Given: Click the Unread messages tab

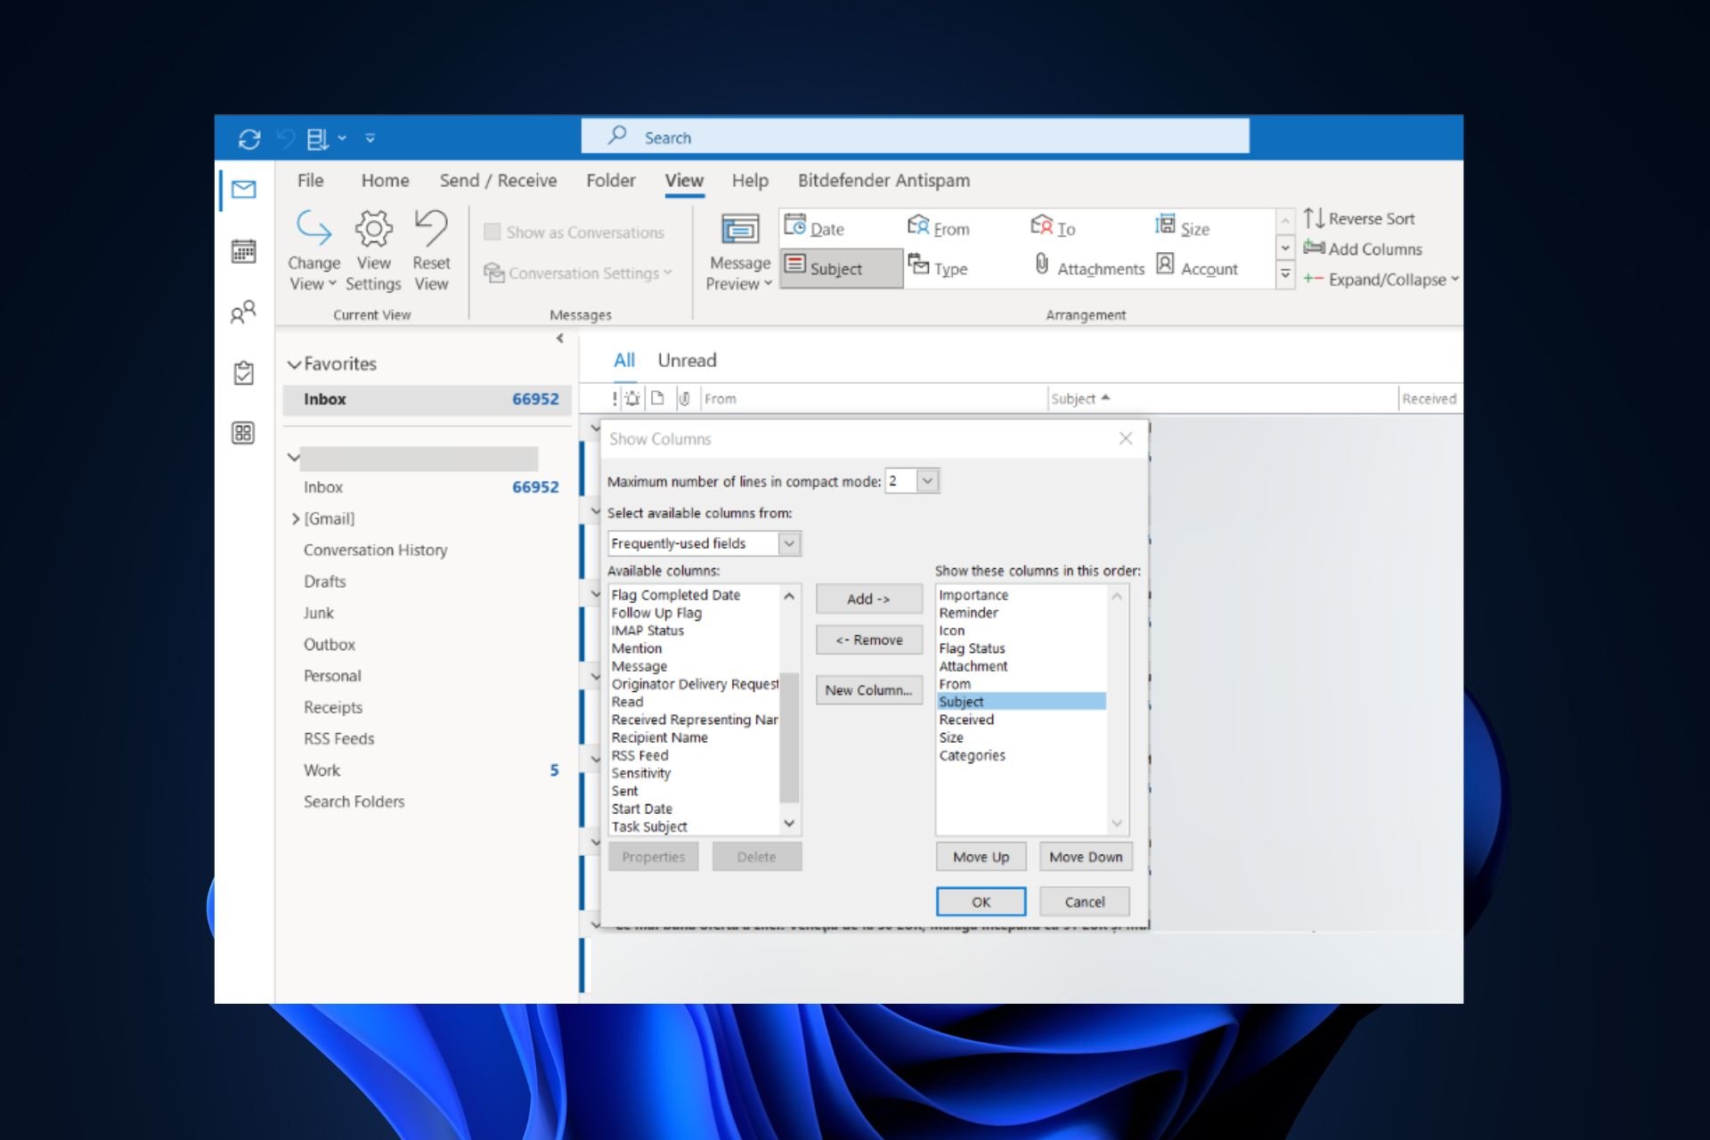Looking at the screenshot, I should pos(687,360).
